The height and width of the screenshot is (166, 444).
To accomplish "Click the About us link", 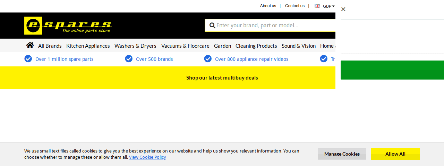I will tap(268, 6).
